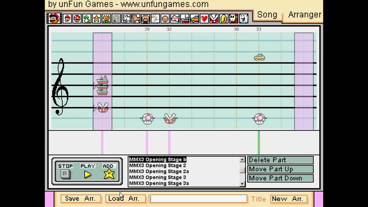368x207 pixels.
Task: Click the part list scroll down arrow
Action: coord(242,184)
